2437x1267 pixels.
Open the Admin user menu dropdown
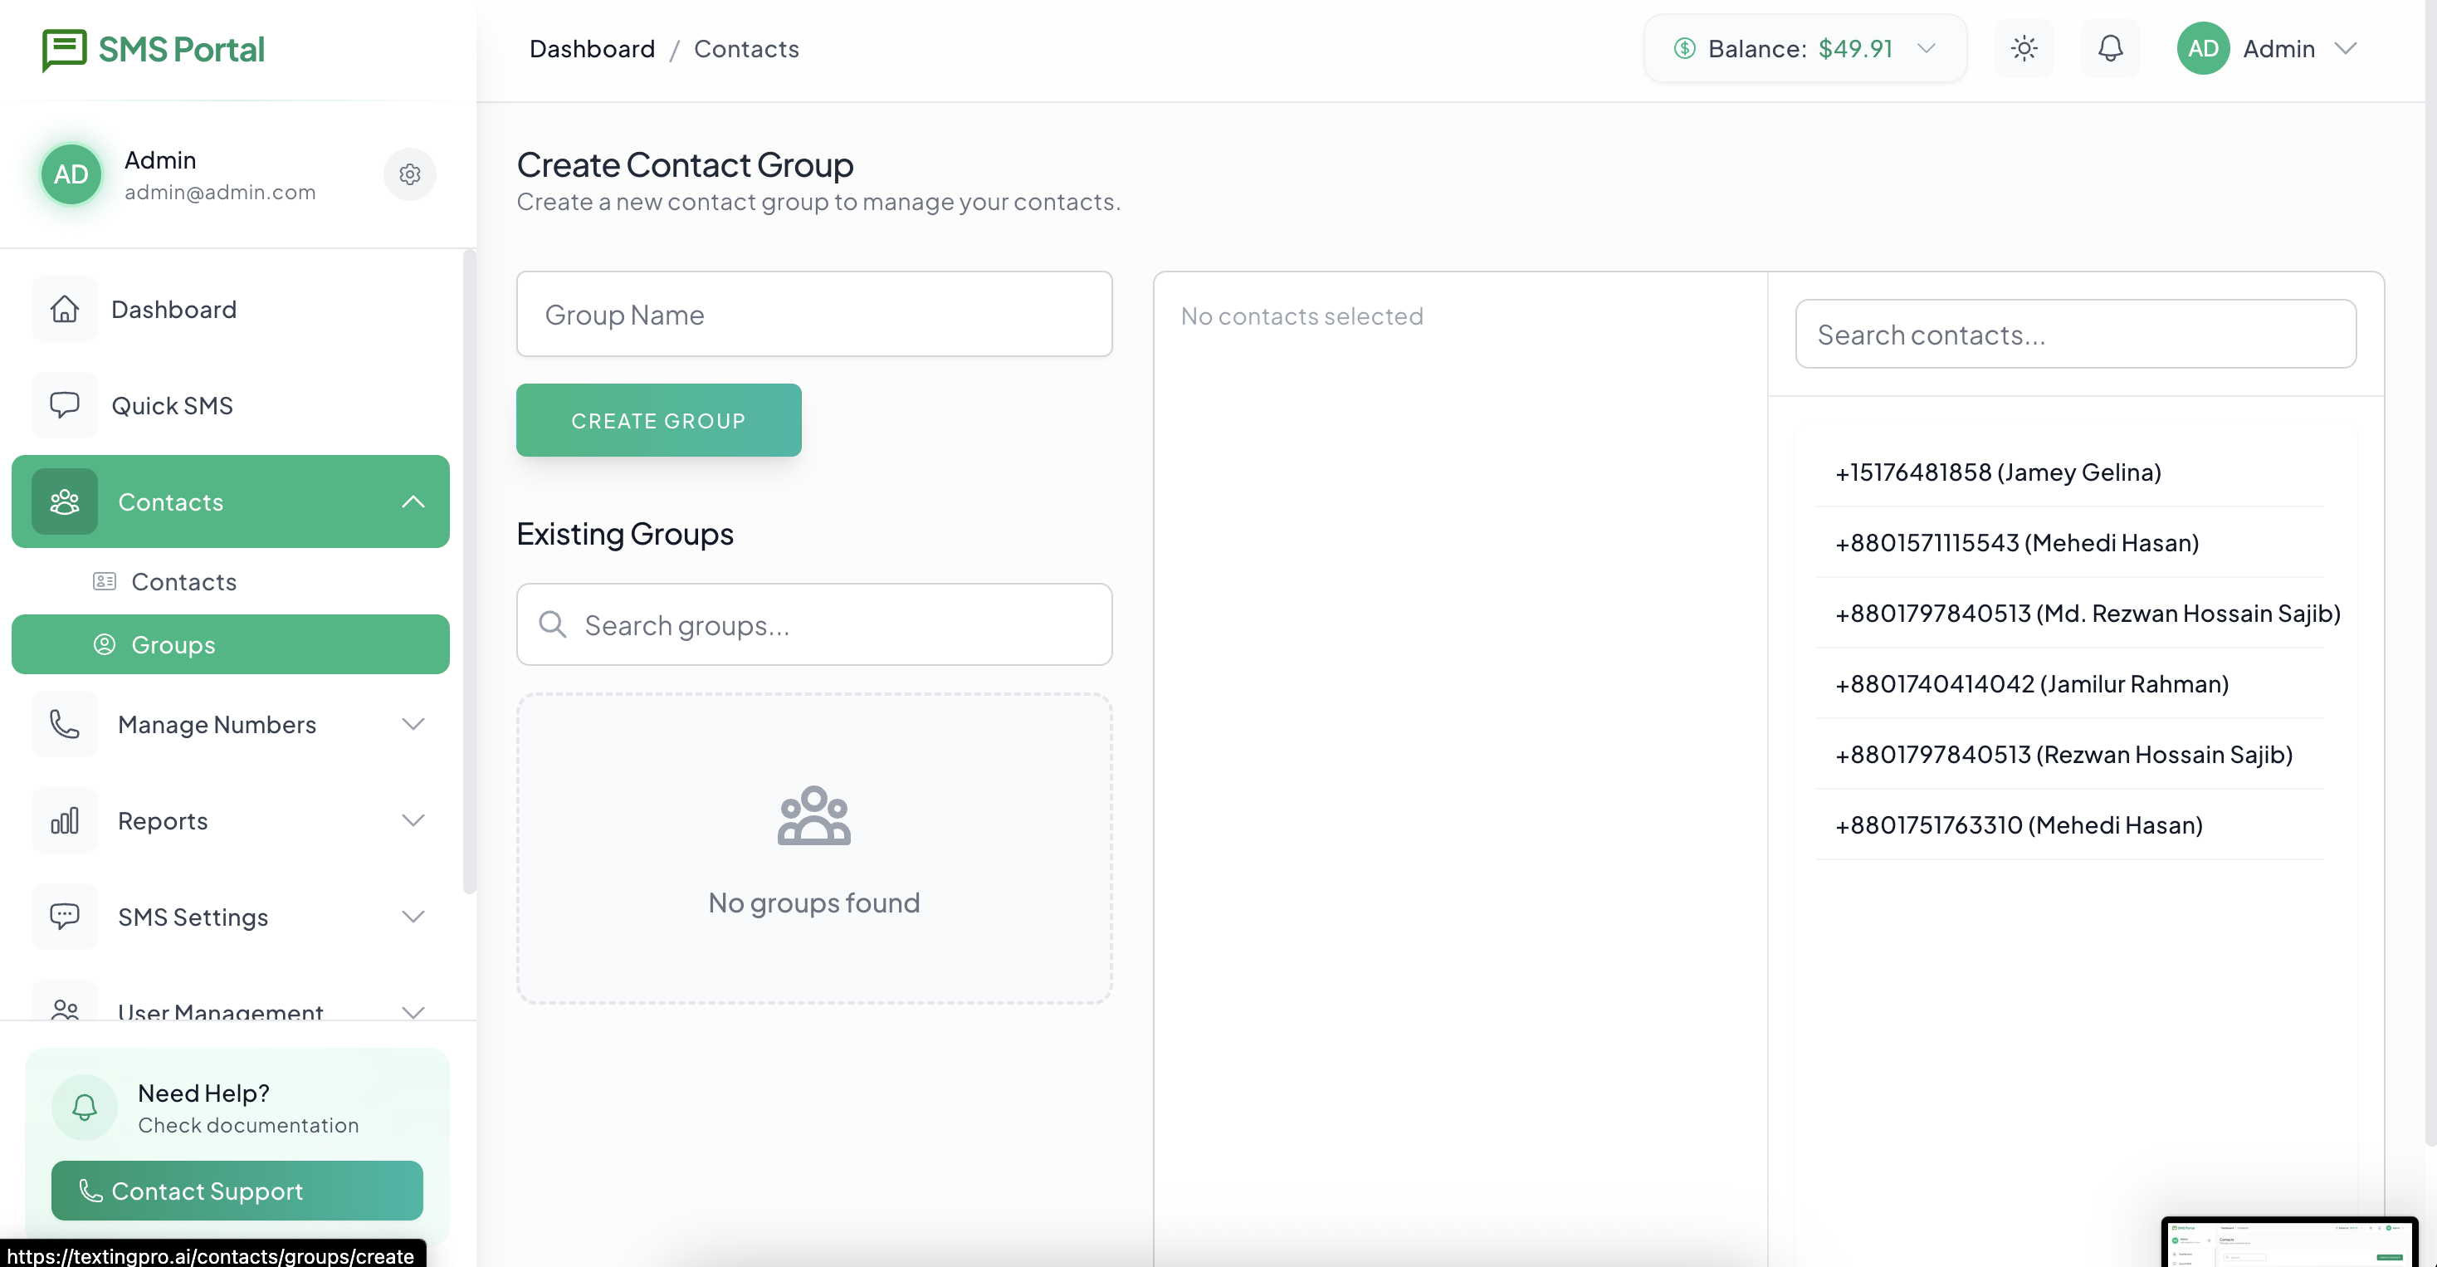pos(2344,48)
